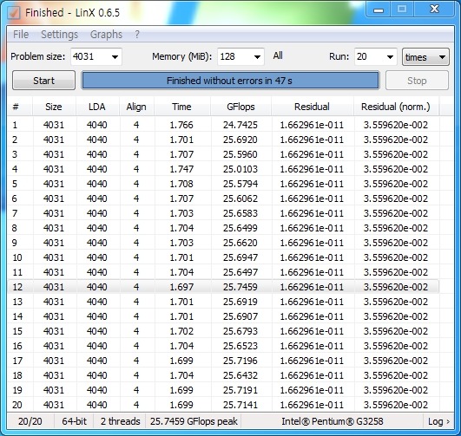Open the File menu

click(21, 35)
